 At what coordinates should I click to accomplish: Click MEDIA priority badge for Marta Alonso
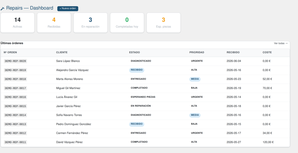point(195,79)
